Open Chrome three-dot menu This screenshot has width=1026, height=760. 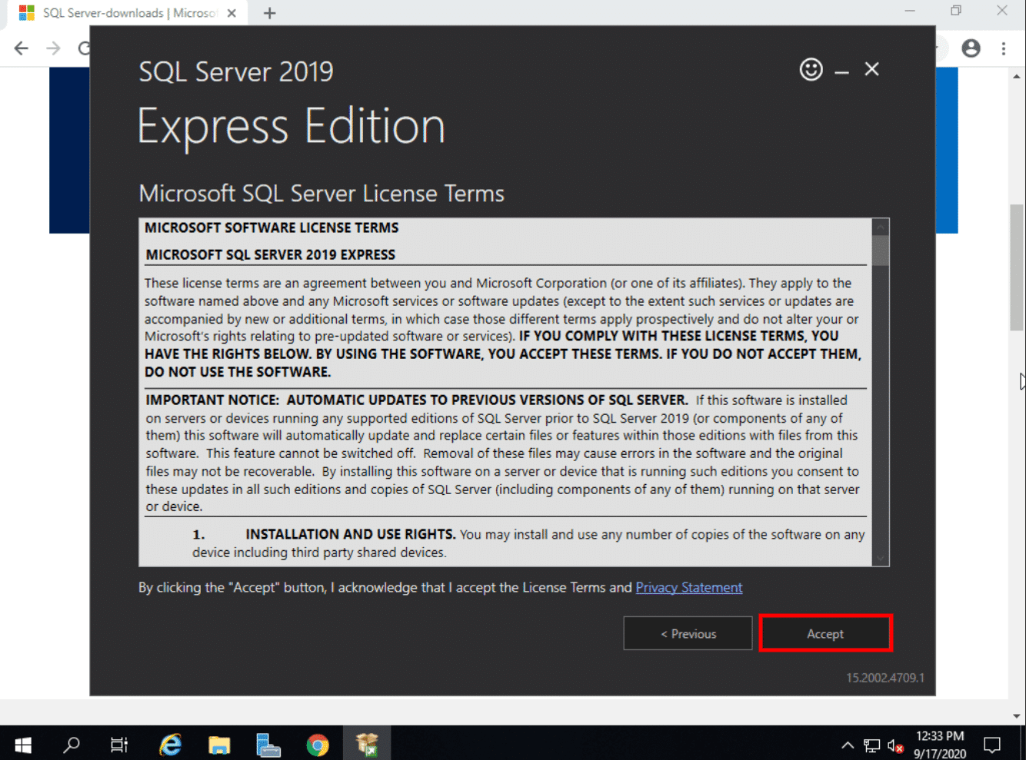1004,48
